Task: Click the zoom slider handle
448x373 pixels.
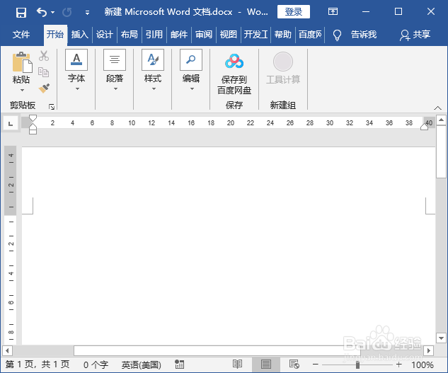Action: click(x=357, y=365)
